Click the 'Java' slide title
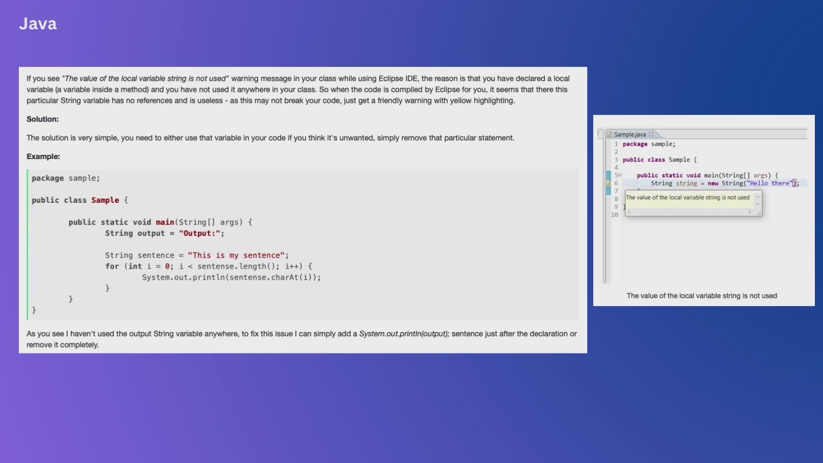Screen dimensions: 823x463 tap(38, 24)
